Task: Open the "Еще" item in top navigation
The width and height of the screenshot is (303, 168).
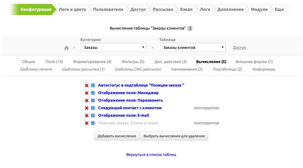Action: tap(279, 9)
